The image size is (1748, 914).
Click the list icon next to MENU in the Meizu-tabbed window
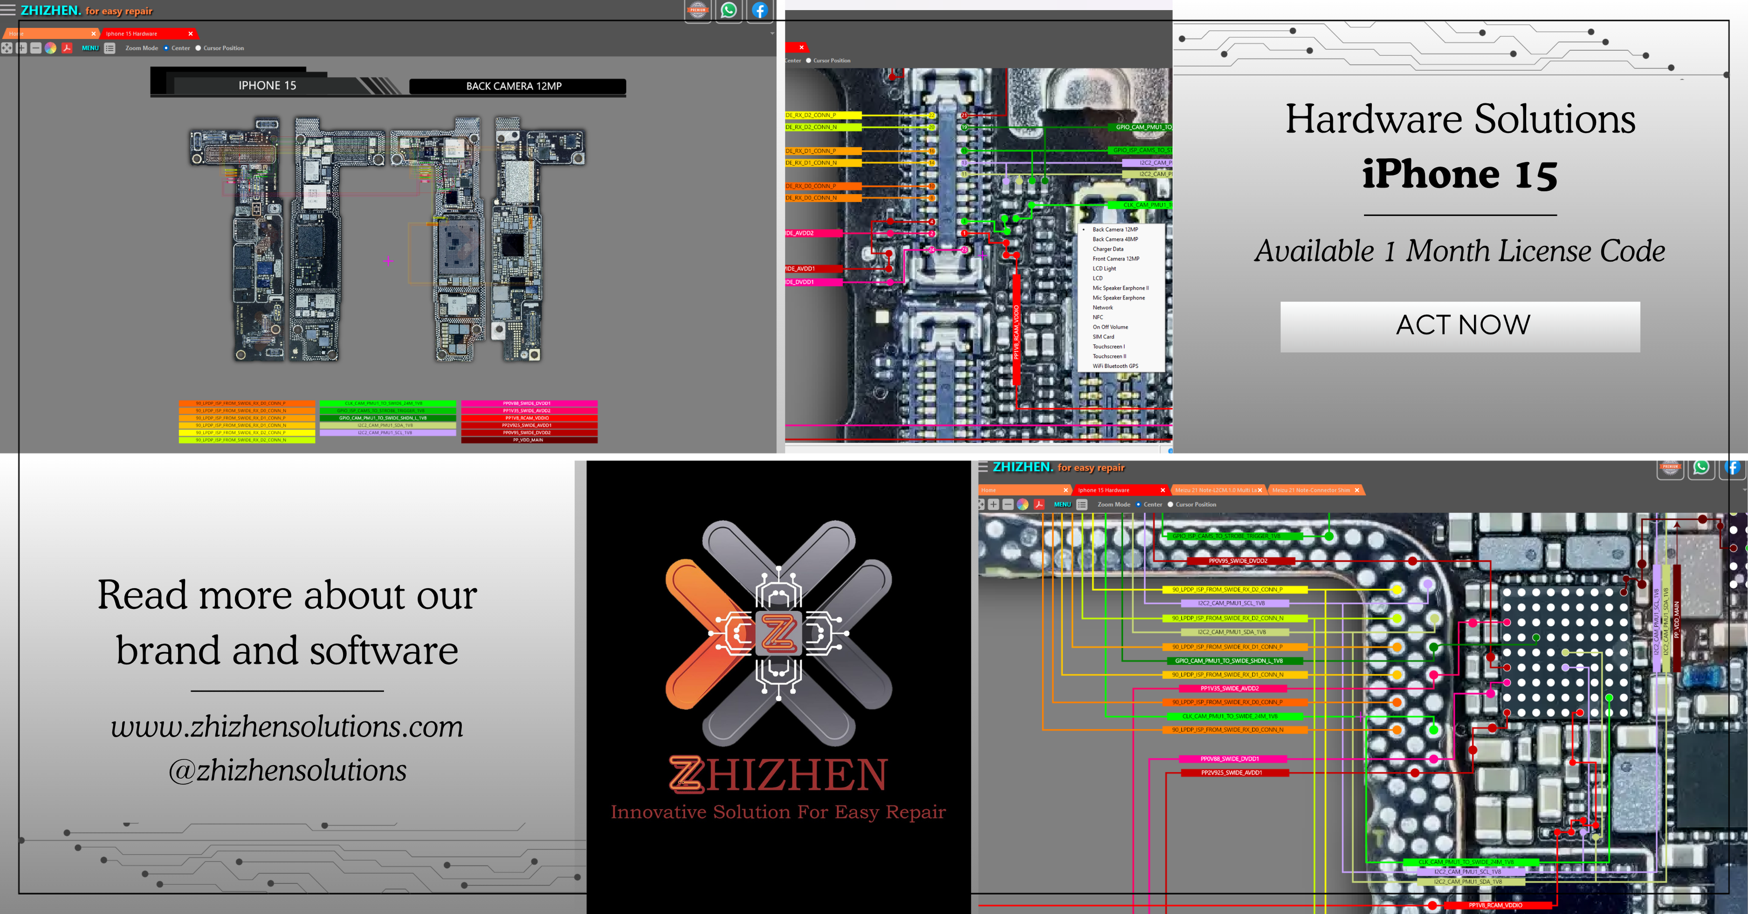pyautogui.click(x=1082, y=505)
